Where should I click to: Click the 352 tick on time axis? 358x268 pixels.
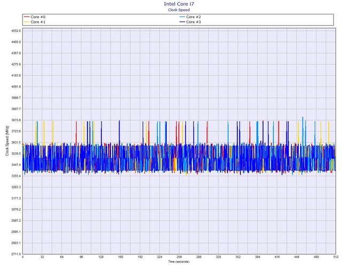(238, 257)
